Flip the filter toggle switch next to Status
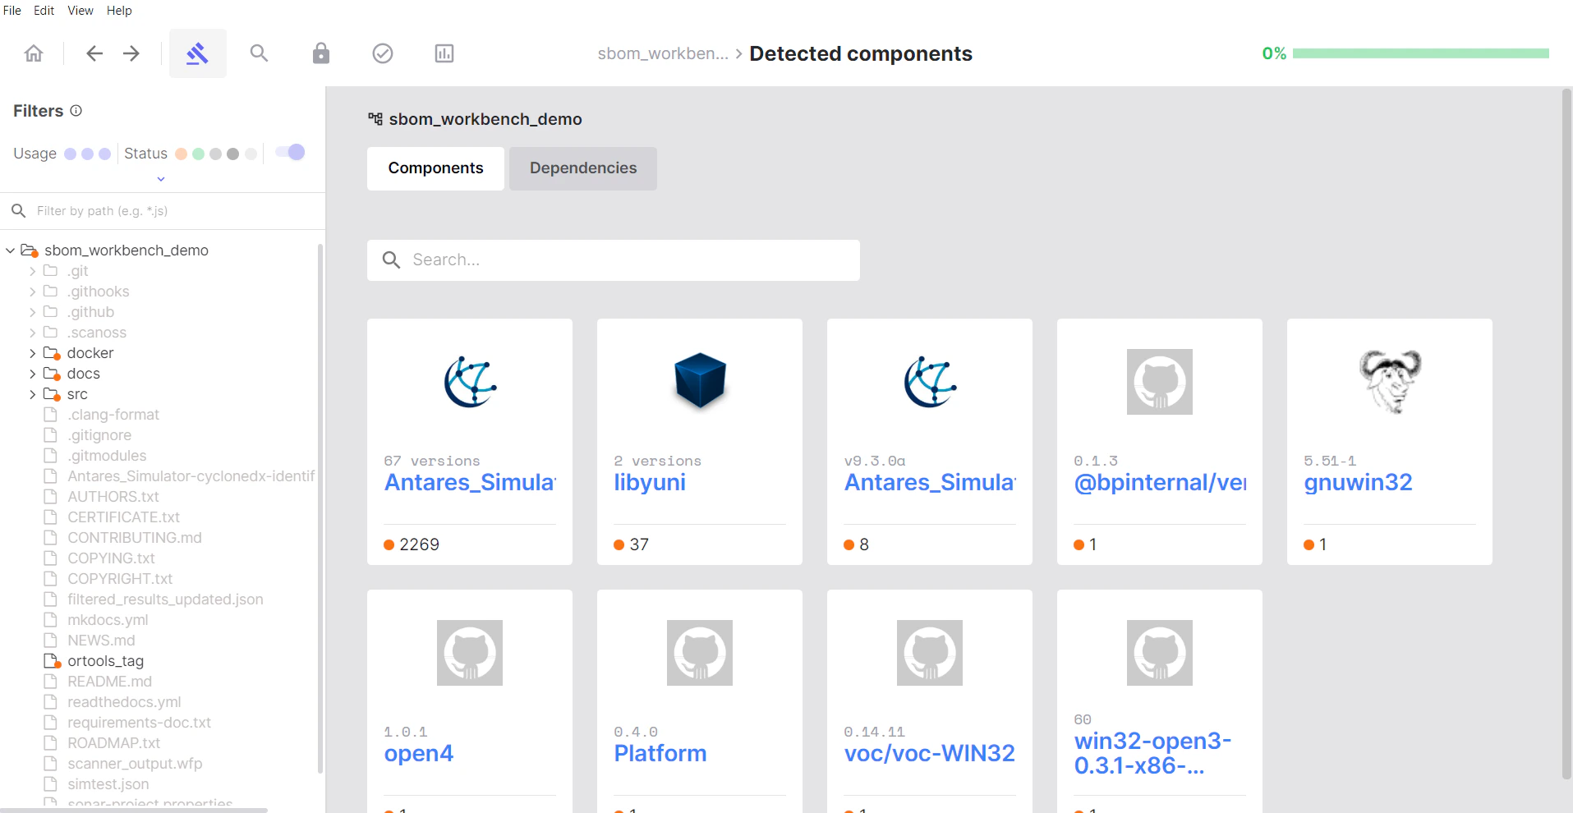The image size is (1573, 813). [x=289, y=152]
